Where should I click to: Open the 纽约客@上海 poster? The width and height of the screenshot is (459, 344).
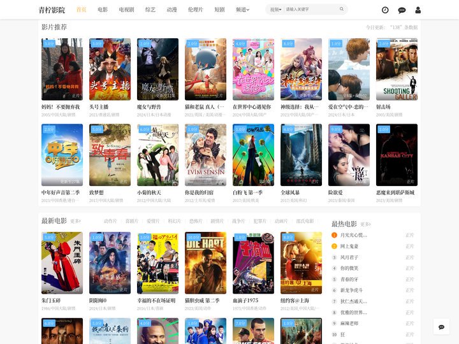301,262
